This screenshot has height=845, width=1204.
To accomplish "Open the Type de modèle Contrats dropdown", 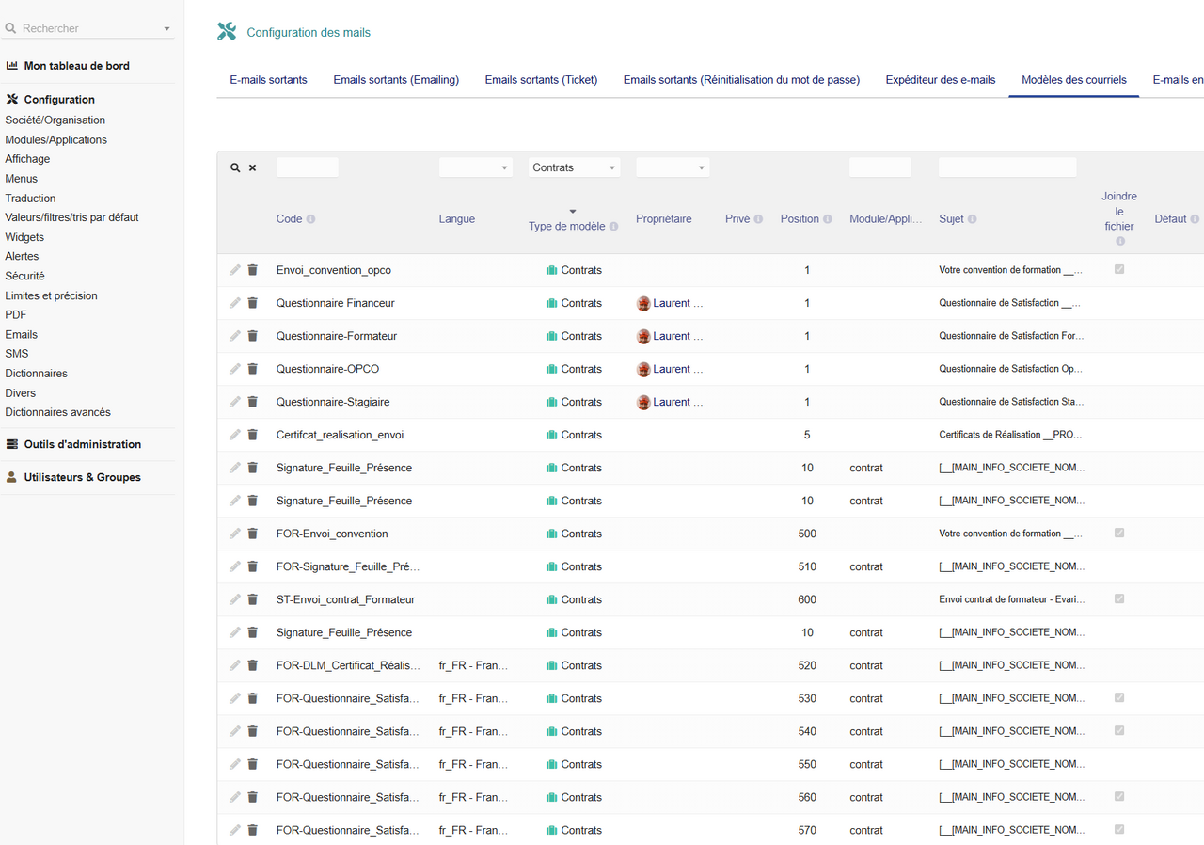I will point(574,167).
